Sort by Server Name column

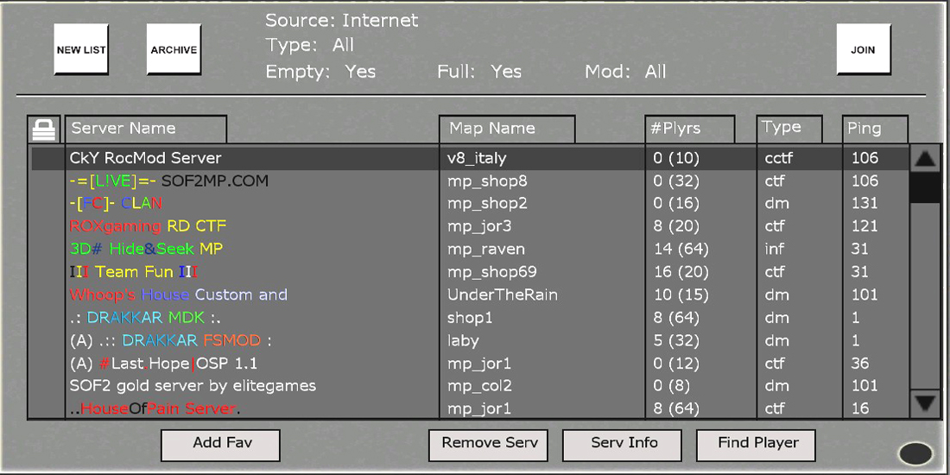pyautogui.click(x=145, y=129)
